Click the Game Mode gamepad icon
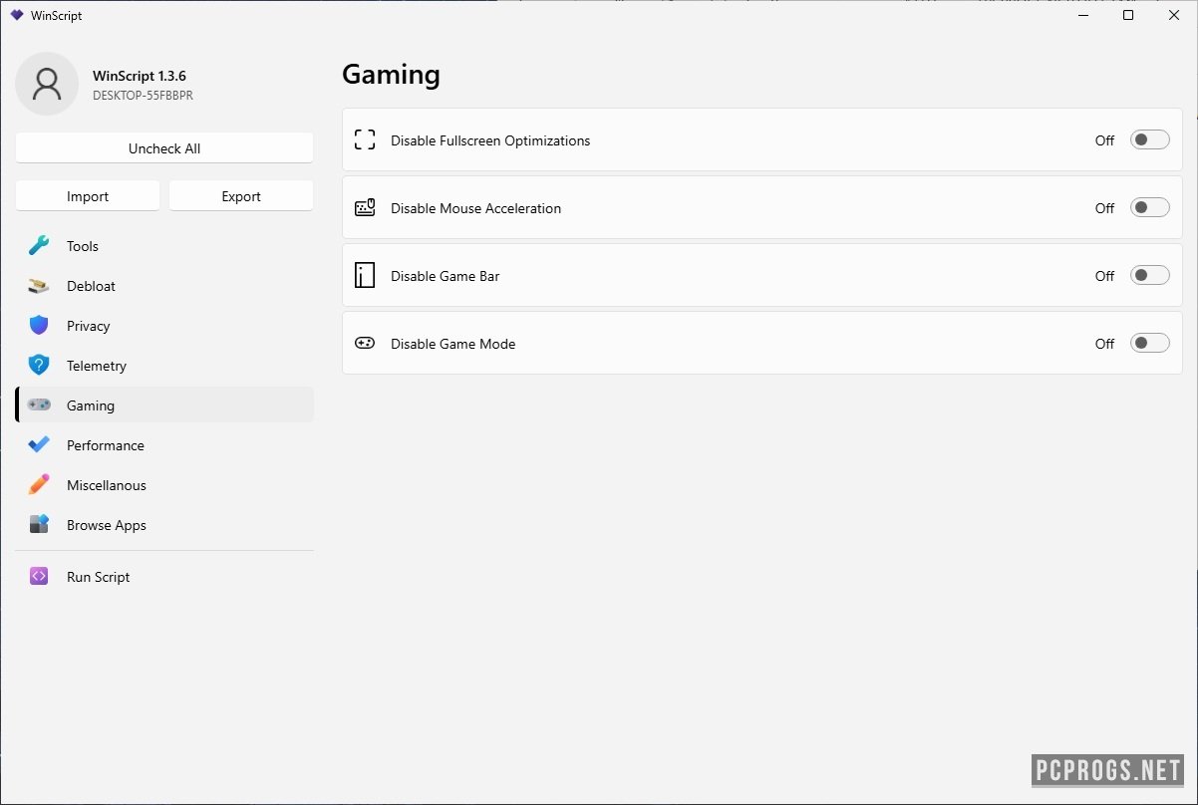1198x805 pixels. [x=365, y=344]
